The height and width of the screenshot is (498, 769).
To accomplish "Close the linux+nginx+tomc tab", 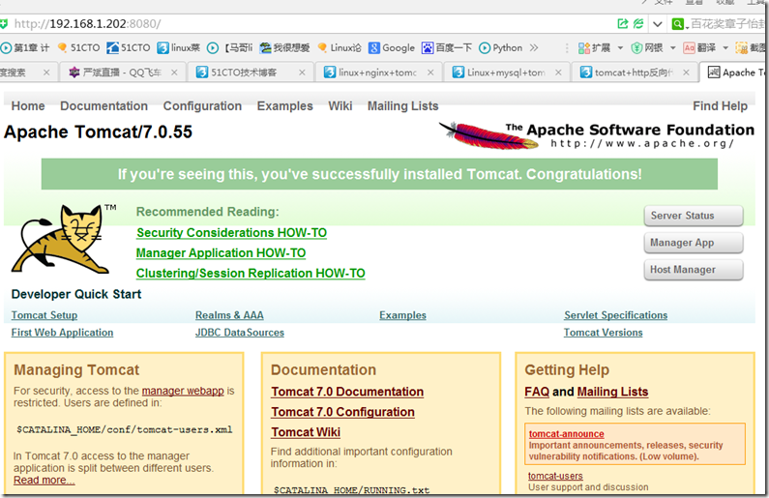I will click(x=430, y=73).
